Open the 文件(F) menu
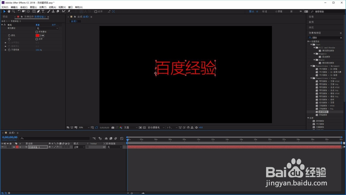Screen dimensions: 346x195 5,7
